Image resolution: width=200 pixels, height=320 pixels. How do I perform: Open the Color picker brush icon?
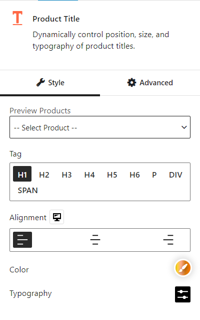(x=182, y=268)
